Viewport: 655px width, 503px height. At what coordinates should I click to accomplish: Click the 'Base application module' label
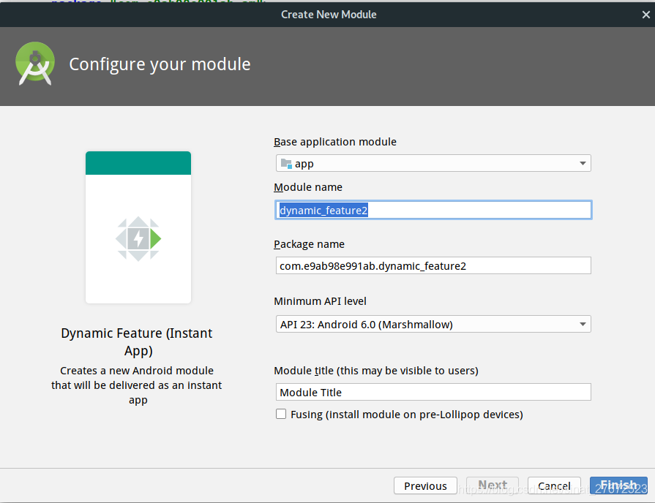point(335,142)
